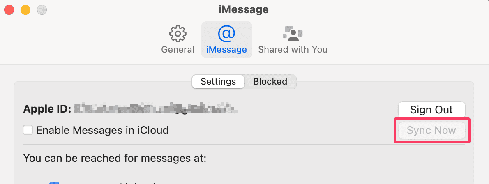Switch to the Settings segment
Screen dimensions: 489x184
218,82
